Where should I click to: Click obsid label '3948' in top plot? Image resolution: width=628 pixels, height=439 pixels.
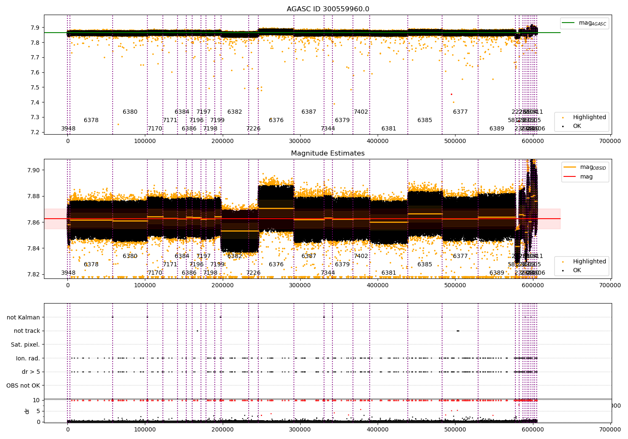68,128
